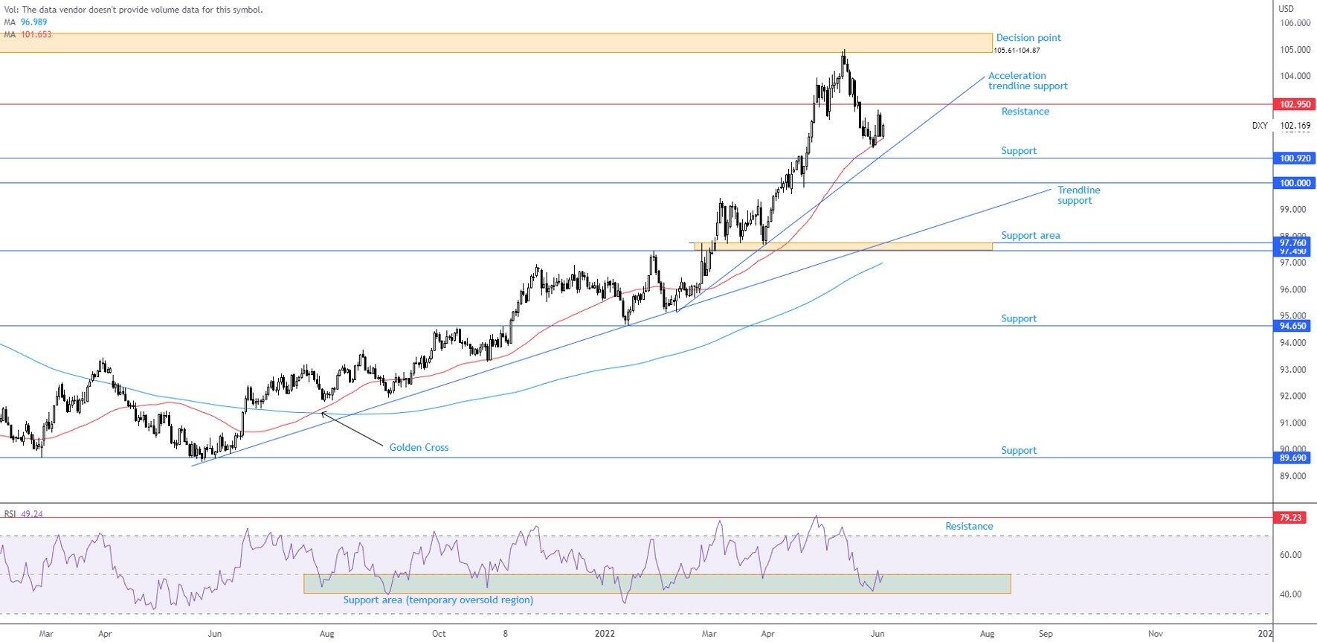Click the 'Decision point' annotation label
This screenshot has width=1317, height=642.
[1028, 38]
